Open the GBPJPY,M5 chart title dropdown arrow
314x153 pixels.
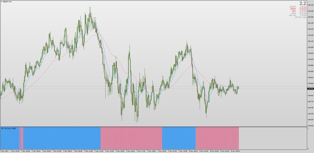point(2,2)
